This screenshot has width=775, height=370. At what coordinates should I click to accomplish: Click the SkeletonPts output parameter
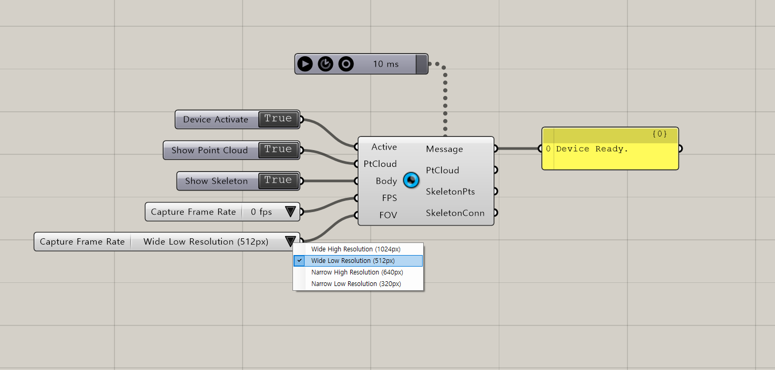click(451, 192)
